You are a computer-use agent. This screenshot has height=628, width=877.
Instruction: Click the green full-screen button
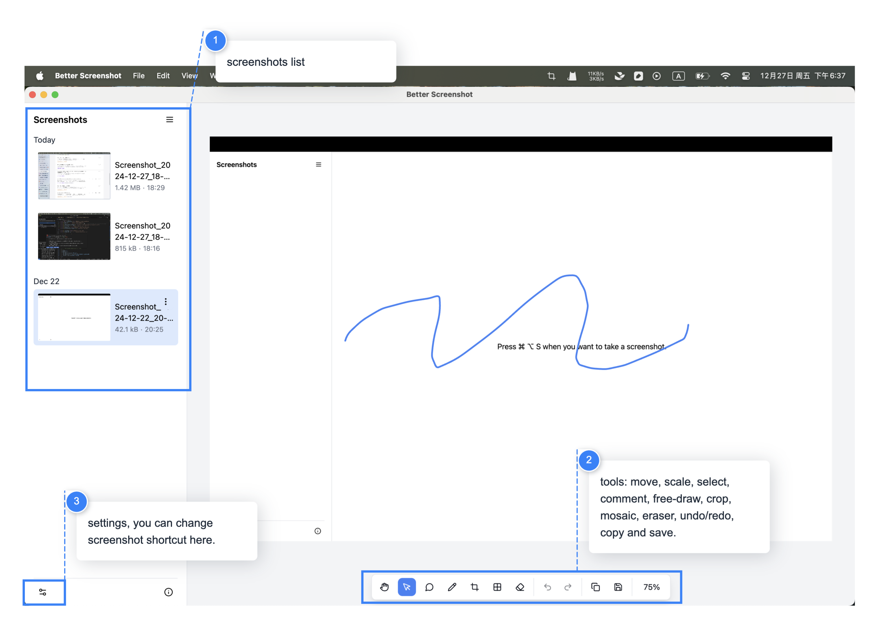55,95
